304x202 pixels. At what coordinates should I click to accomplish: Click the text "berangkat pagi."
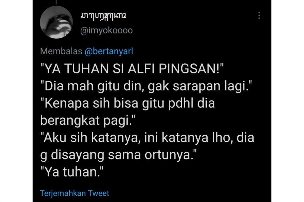86,120
